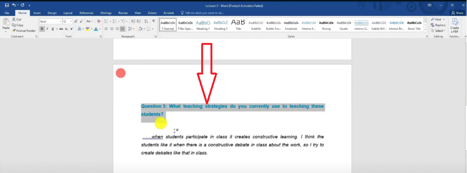Copy the selected text
Viewport: 467px width, 173px height.
tap(18, 25)
